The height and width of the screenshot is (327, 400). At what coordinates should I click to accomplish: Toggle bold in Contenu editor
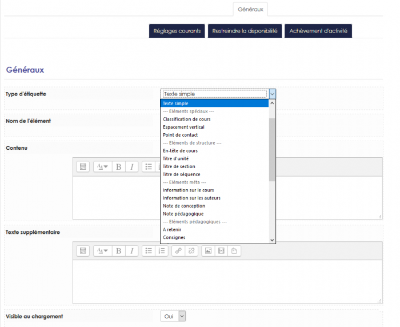pos(118,167)
